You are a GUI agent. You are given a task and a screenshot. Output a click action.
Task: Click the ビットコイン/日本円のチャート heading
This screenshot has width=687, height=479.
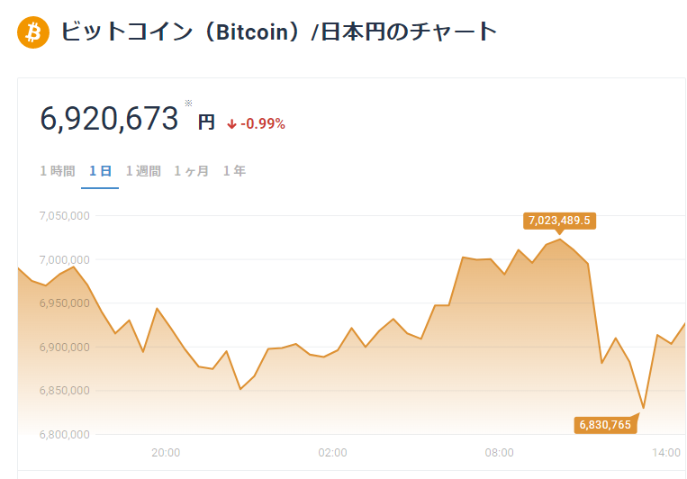pyautogui.click(x=279, y=32)
